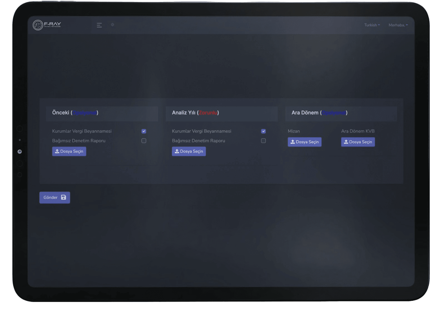This screenshot has height=315, width=445.
Task: Uncheck Kurumlar Vergi Beyannamesi under Analiz Yılı
Action: pos(263,131)
